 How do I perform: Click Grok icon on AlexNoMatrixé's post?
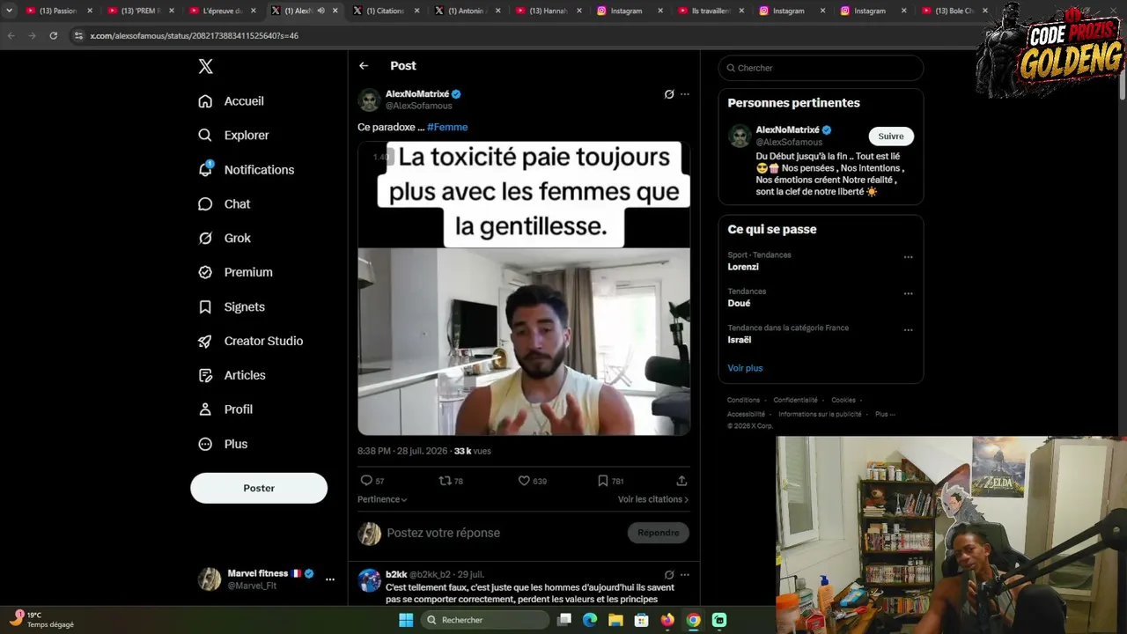[669, 94]
